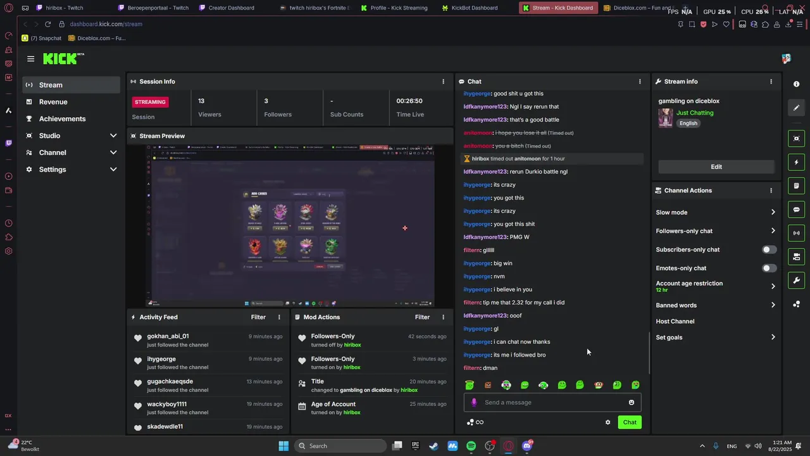The width and height of the screenshot is (810, 456).
Task: Open the info icon in right toolbar
Action: [796, 84]
